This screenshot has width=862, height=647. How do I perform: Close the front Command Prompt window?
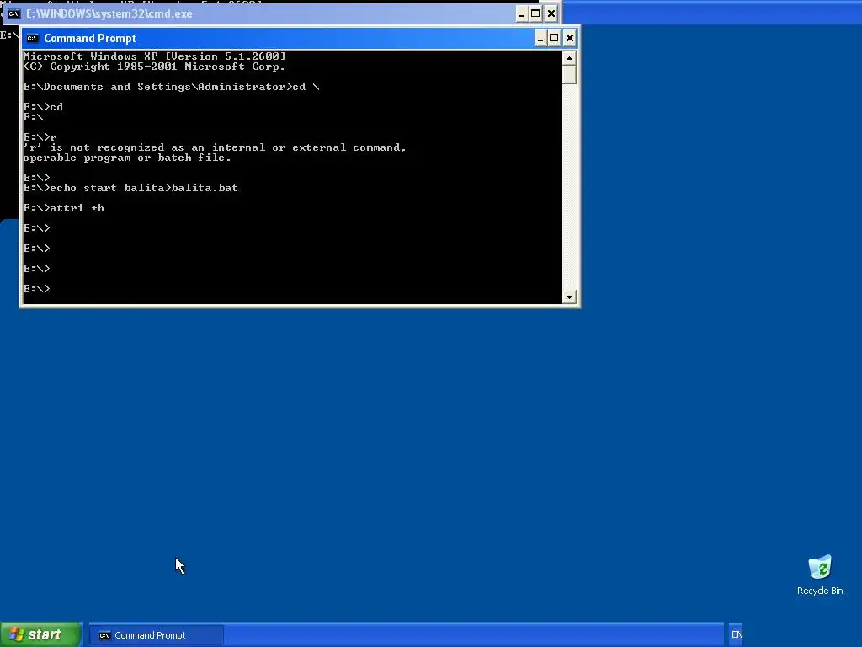[570, 38]
